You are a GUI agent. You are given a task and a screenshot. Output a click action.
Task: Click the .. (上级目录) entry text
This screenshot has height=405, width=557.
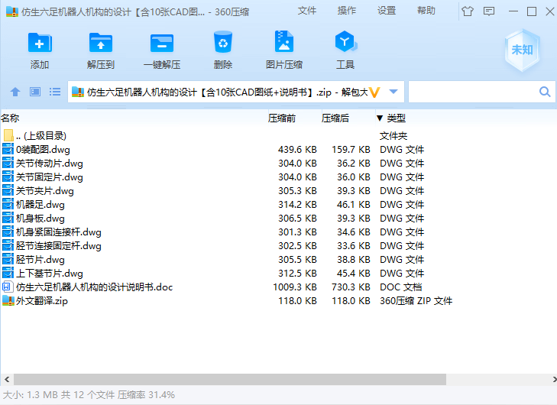[41, 136]
